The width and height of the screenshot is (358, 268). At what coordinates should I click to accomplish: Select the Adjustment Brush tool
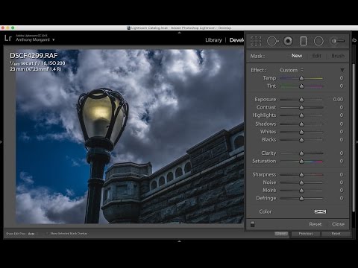337,41
